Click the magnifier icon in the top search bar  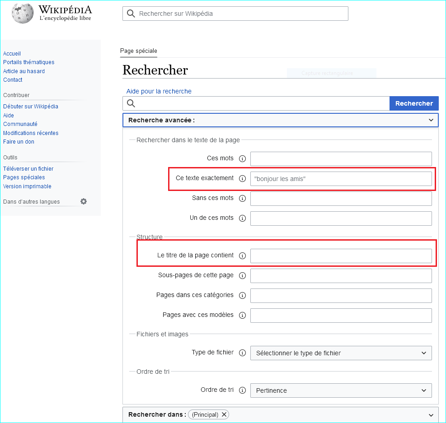coord(131,14)
